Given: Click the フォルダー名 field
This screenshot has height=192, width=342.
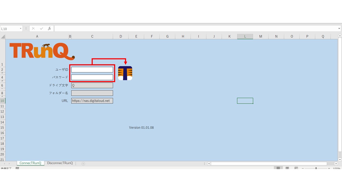Looking at the screenshot, I should 92,93.
